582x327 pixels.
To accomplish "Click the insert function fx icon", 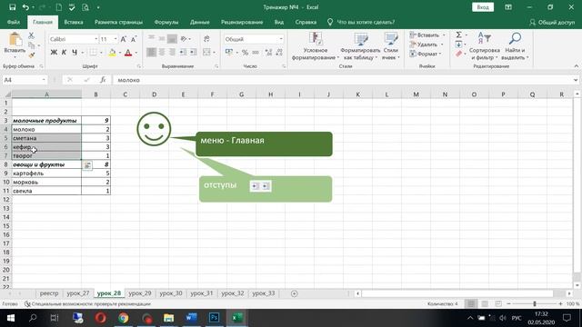I will [x=103, y=80].
